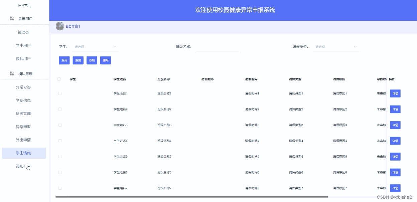Click the 添加 add button
The height and width of the screenshot is (202, 417).
(92, 60)
